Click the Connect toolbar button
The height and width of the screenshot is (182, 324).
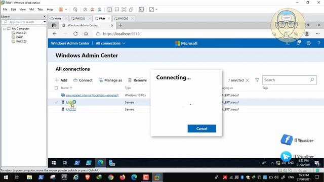[83, 80]
